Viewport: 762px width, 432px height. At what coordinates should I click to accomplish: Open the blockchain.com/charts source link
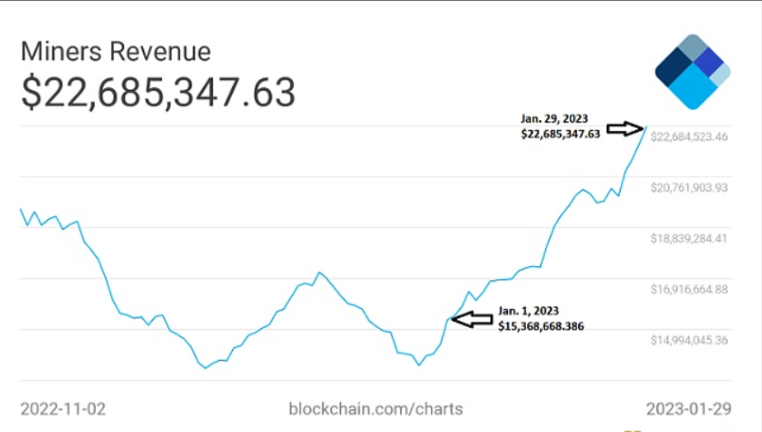pos(375,408)
